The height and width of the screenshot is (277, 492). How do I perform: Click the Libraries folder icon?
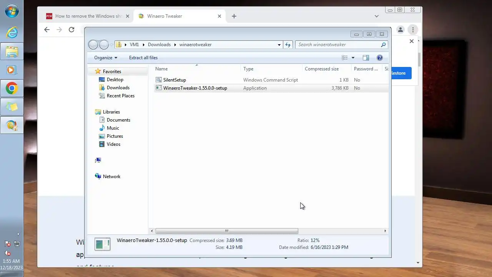98,112
